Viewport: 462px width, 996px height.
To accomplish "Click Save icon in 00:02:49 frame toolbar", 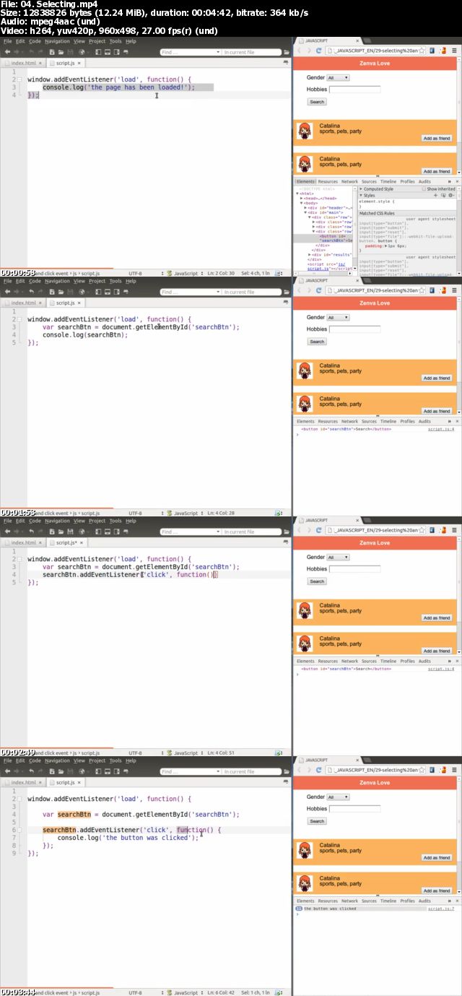I will (69, 532).
